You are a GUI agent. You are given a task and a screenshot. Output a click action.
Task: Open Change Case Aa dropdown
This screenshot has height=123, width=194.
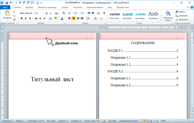[x=57, y=13]
